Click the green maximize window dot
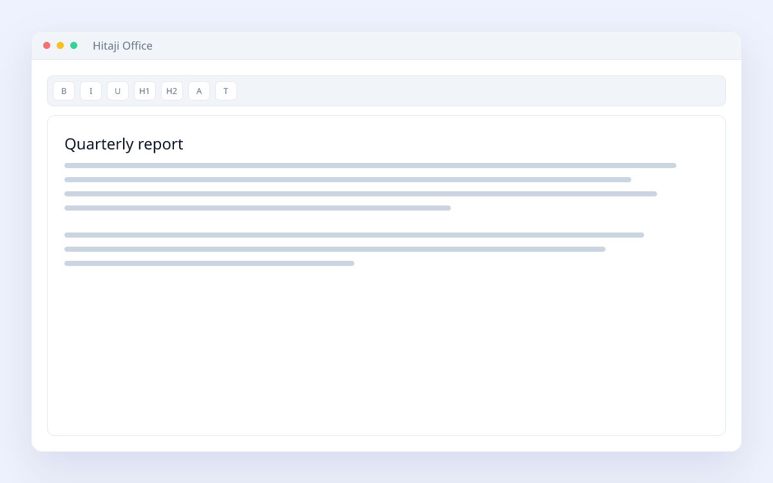 point(74,46)
